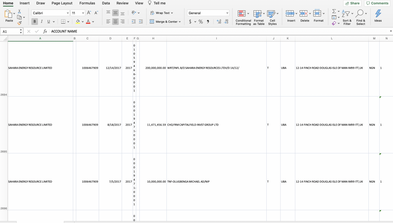Click the Fill down icon
Image resolution: width=393 pixels, height=223 pixels.
(x=334, y=17)
